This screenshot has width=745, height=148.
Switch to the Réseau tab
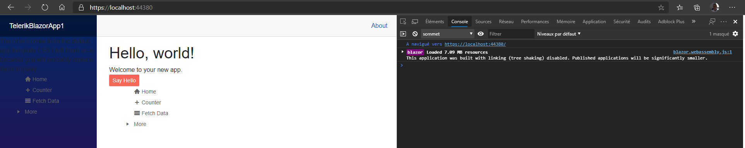click(x=506, y=22)
